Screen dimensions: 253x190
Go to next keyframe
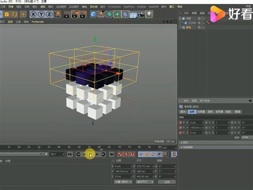[x=103, y=154]
